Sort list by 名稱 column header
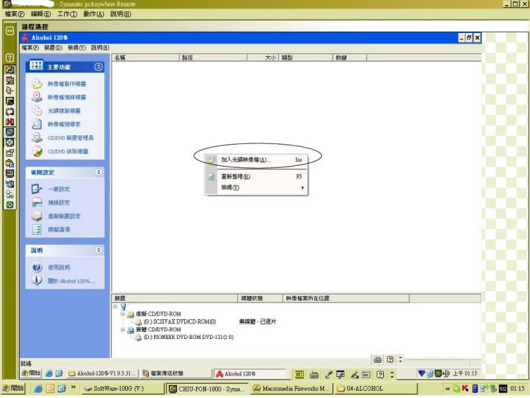The height and width of the screenshot is (398, 530). pyautogui.click(x=145, y=58)
